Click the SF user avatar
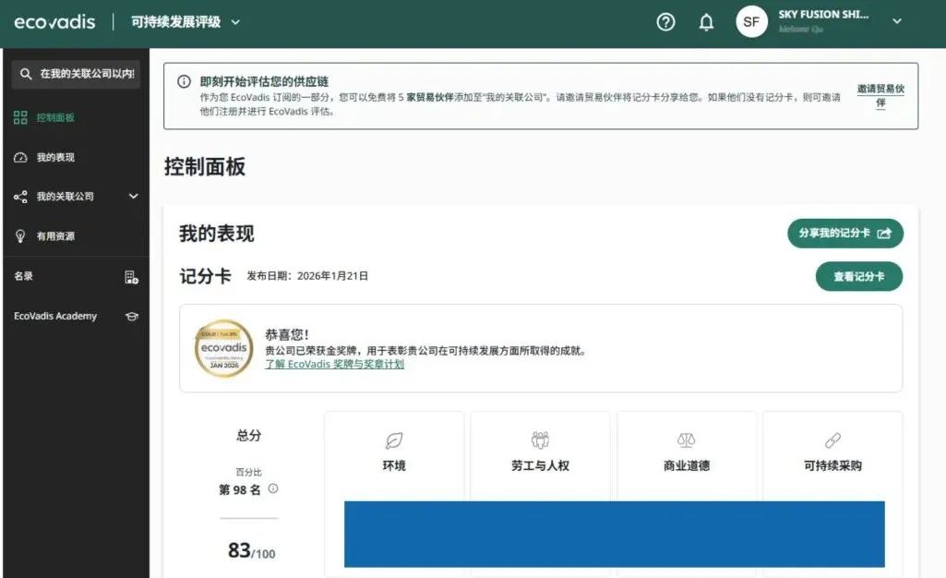Screen dimensions: 946x578 tap(751, 22)
